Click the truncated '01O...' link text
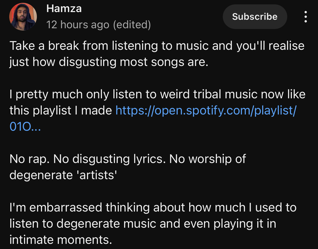318x249 pixels. (x=25, y=127)
